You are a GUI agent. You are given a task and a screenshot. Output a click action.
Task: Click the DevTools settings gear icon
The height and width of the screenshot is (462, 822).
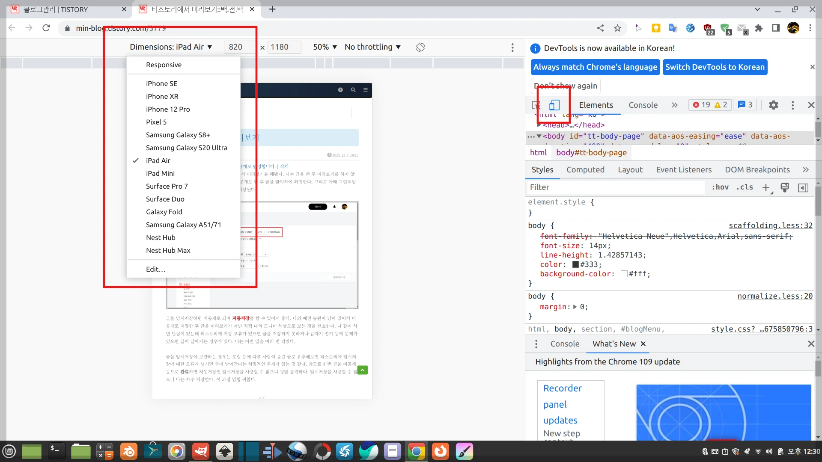coord(774,105)
